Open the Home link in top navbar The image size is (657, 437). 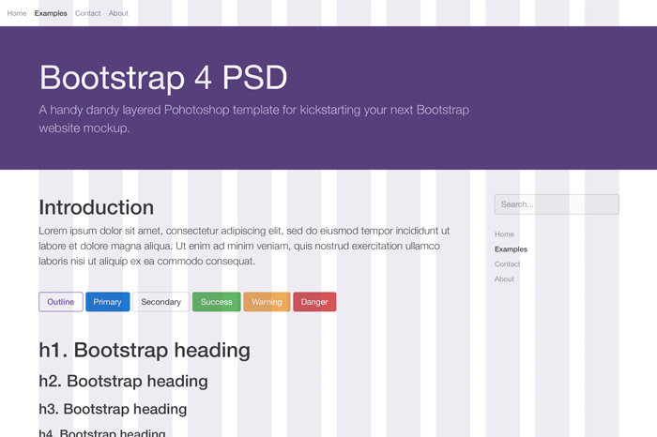click(17, 13)
